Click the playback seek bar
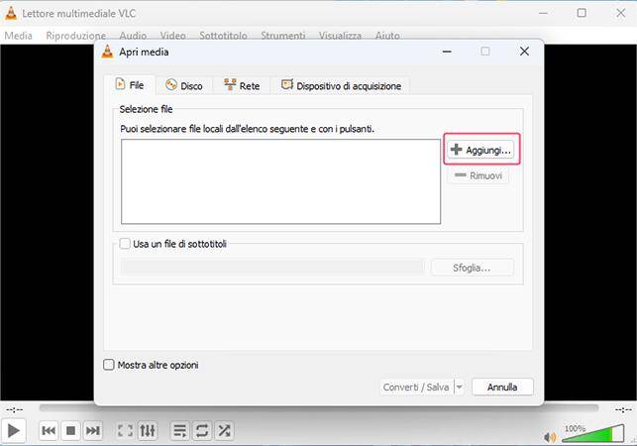This screenshot has height=446, width=637. point(319,407)
